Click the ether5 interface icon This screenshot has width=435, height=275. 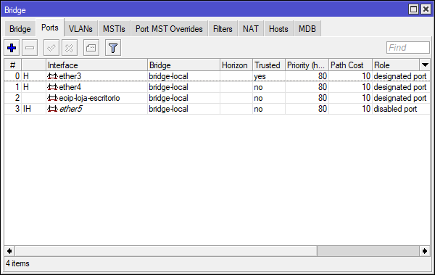[x=52, y=109]
